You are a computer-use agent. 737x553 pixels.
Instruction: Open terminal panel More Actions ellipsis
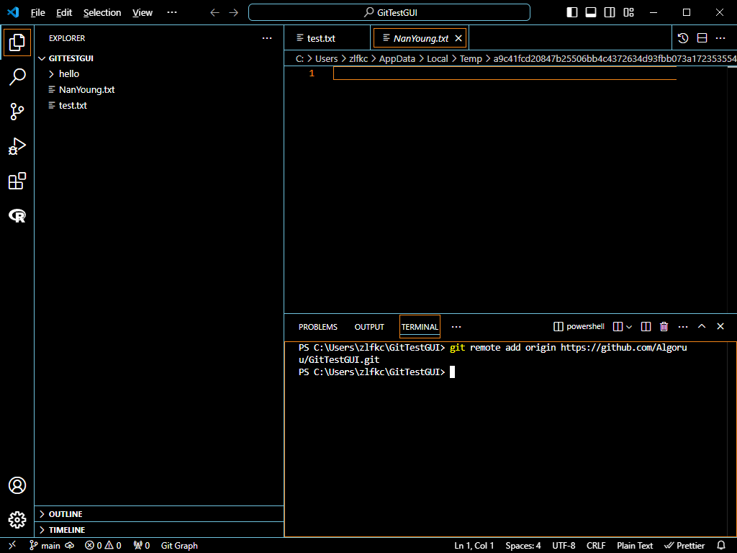coord(683,326)
